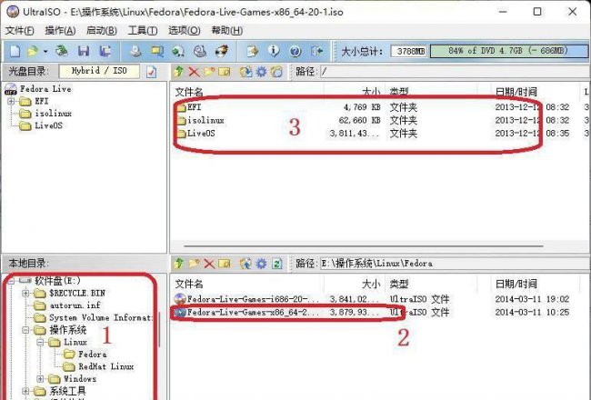Click the Hybrid / ISO image type field
This screenshot has width=591, height=400.
(x=99, y=71)
